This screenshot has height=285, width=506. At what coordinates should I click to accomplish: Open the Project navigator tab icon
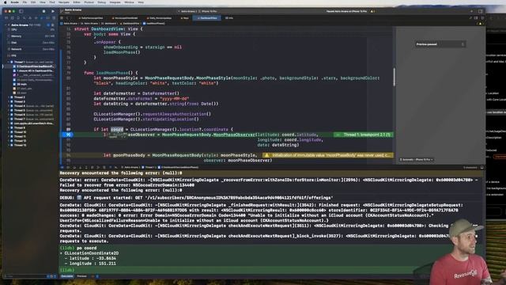pyautogui.click(x=6, y=18)
